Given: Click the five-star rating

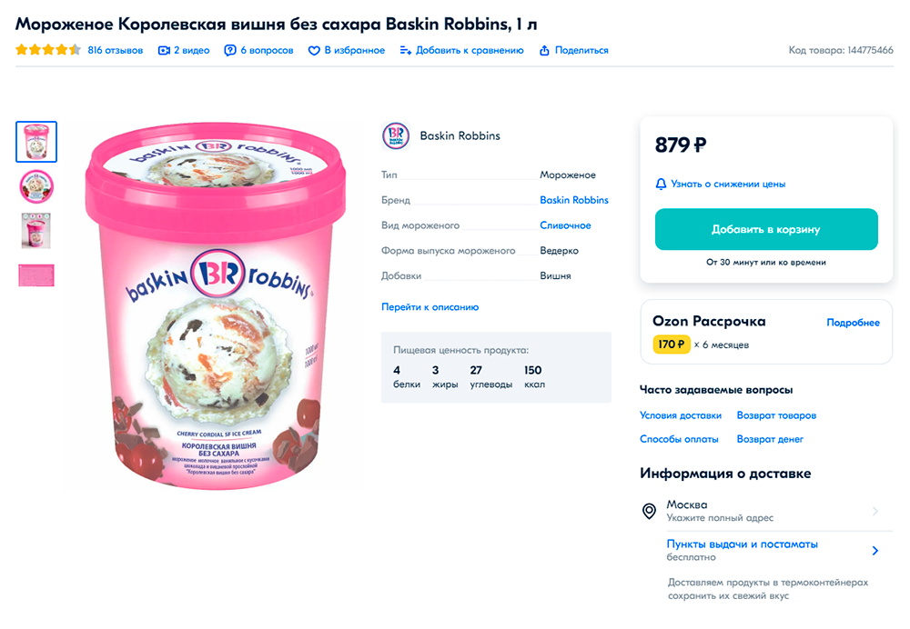Looking at the screenshot, I should 48,51.
